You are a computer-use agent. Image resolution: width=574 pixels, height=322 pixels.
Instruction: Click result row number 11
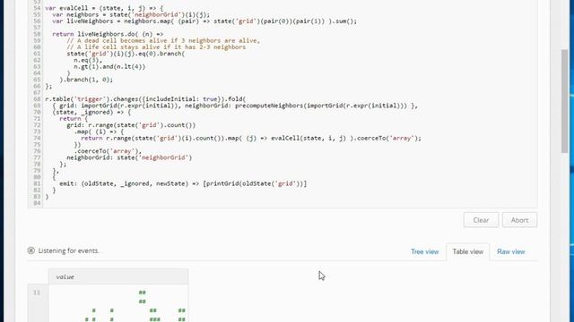tap(37, 292)
